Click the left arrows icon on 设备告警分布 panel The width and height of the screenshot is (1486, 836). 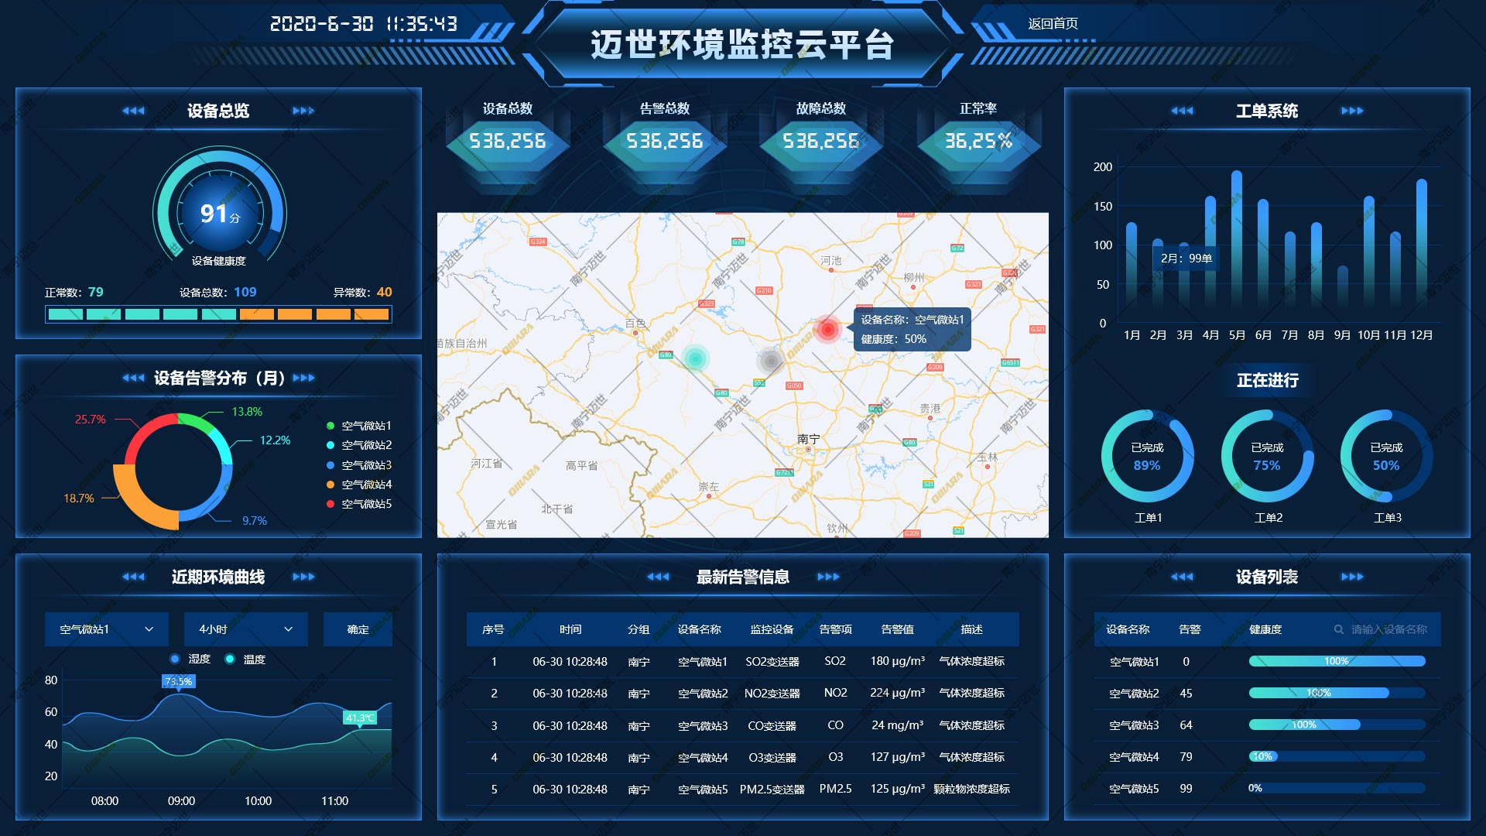click(133, 379)
